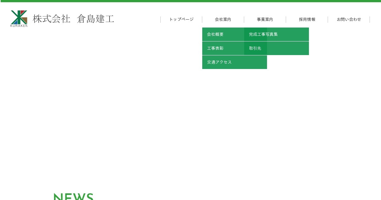The height and width of the screenshot is (200, 381).
Task: Open the 会社案内 menu item
Action: click(223, 20)
